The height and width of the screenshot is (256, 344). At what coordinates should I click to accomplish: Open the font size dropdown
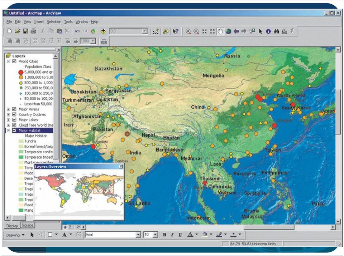click(155, 235)
